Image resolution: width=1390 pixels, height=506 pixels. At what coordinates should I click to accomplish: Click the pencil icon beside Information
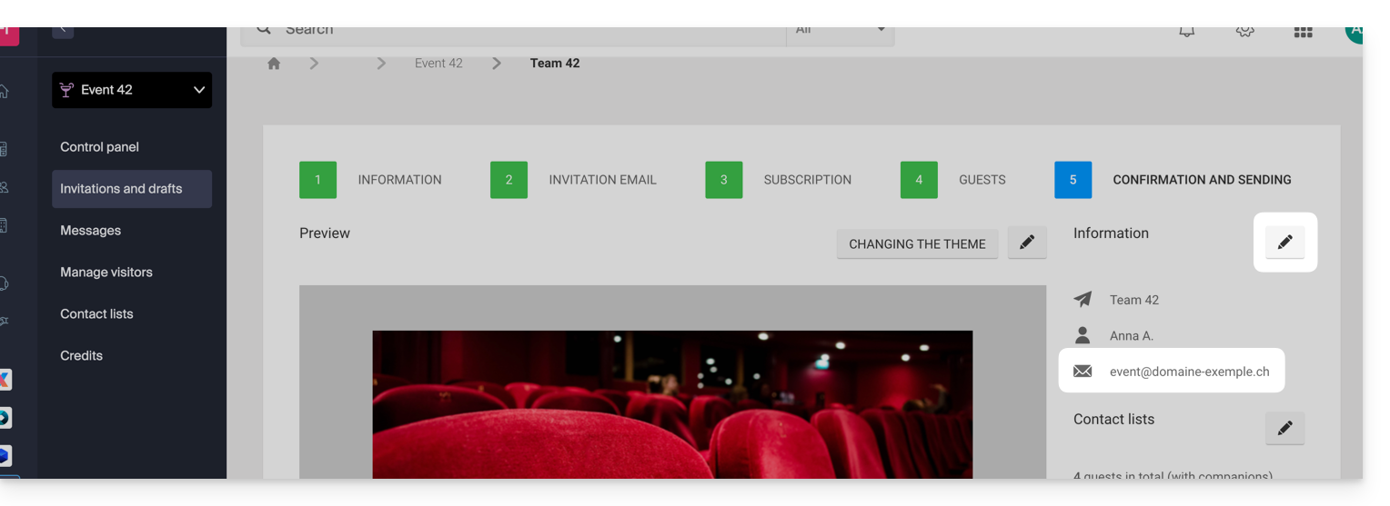pos(1284,243)
